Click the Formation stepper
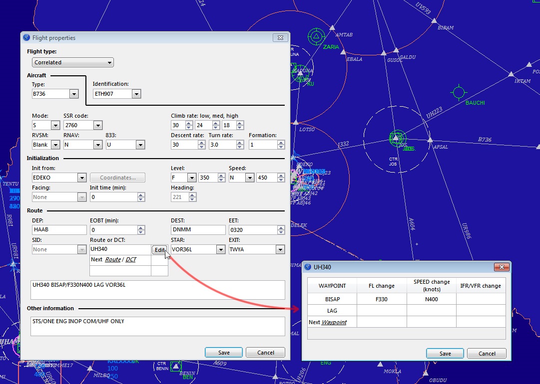The width and height of the screenshot is (540, 384). 281,145
